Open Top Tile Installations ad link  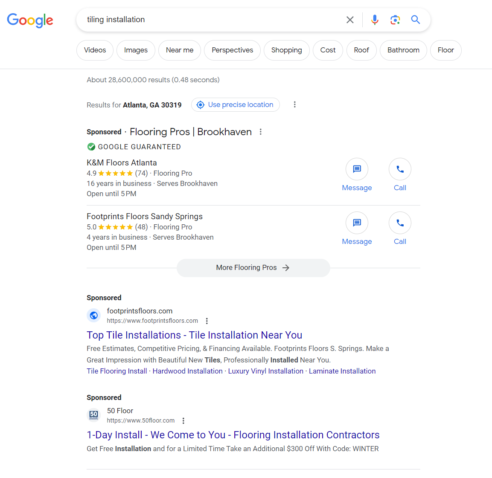(x=194, y=335)
